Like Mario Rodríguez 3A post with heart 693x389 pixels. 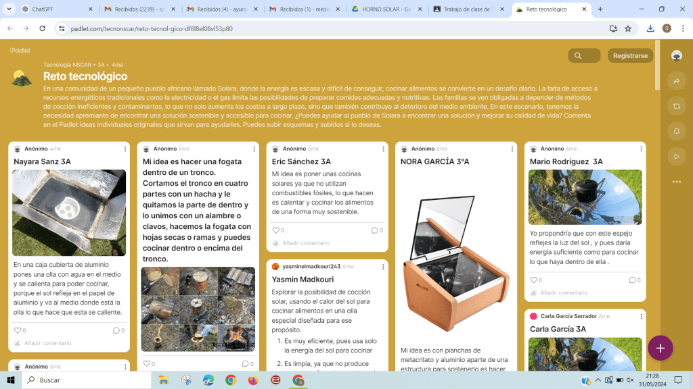pyautogui.click(x=533, y=280)
